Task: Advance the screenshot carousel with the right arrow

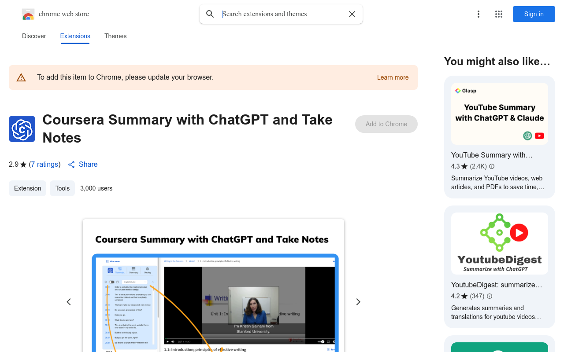Action: [358, 302]
